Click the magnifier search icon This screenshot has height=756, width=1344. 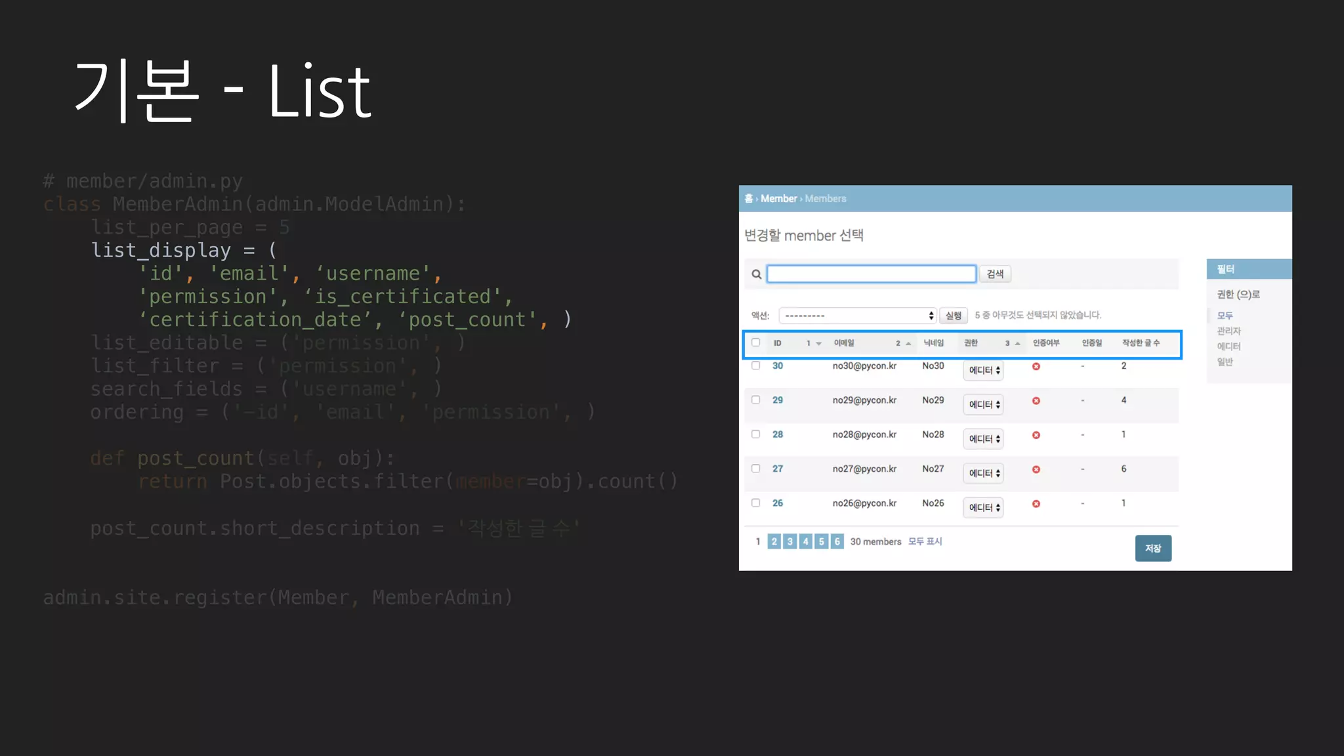point(756,274)
